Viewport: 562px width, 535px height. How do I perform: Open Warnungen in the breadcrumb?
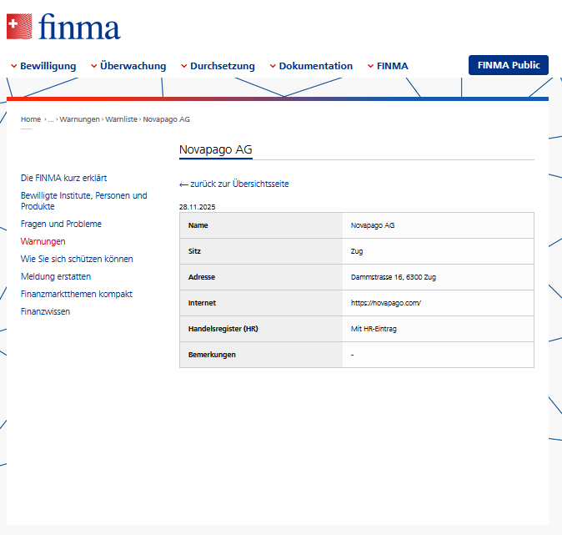[79, 119]
